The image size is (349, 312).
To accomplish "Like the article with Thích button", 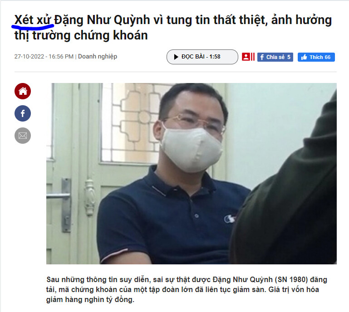I will (x=316, y=57).
